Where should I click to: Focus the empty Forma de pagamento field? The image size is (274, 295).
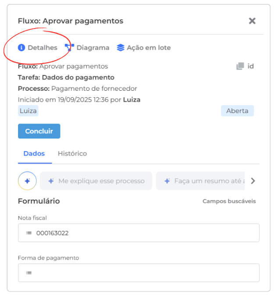pos(145,273)
